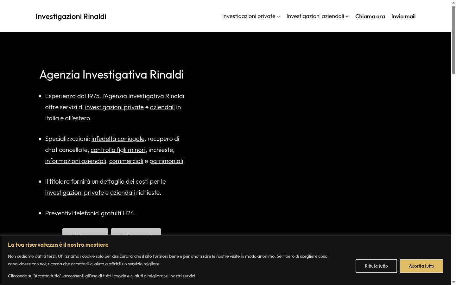Follow the controllo figli minori link

118,150
